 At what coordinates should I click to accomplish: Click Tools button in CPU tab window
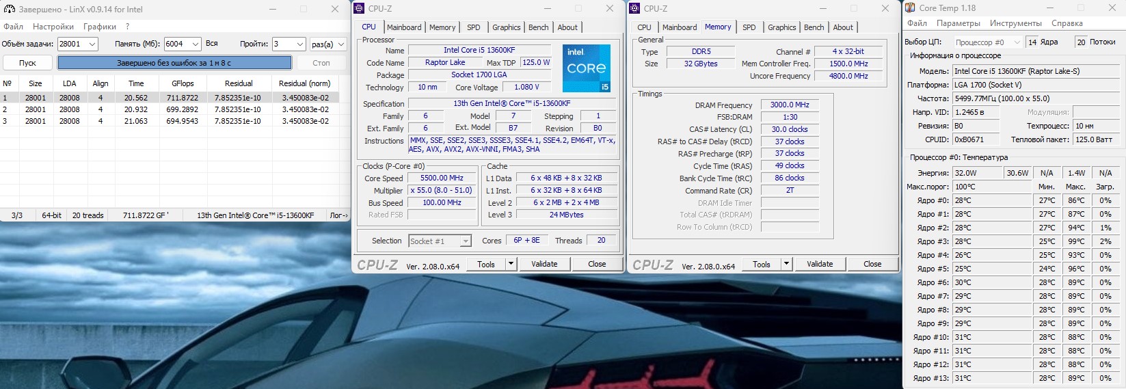pyautogui.click(x=486, y=264)
